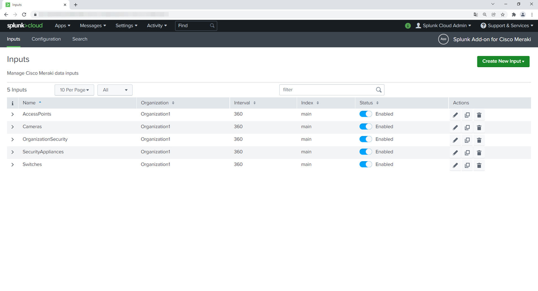Viewport: 538px width, 291px height.
Task: Expand the AccessPoints row details chevron
Action: (x=13, y=114)
